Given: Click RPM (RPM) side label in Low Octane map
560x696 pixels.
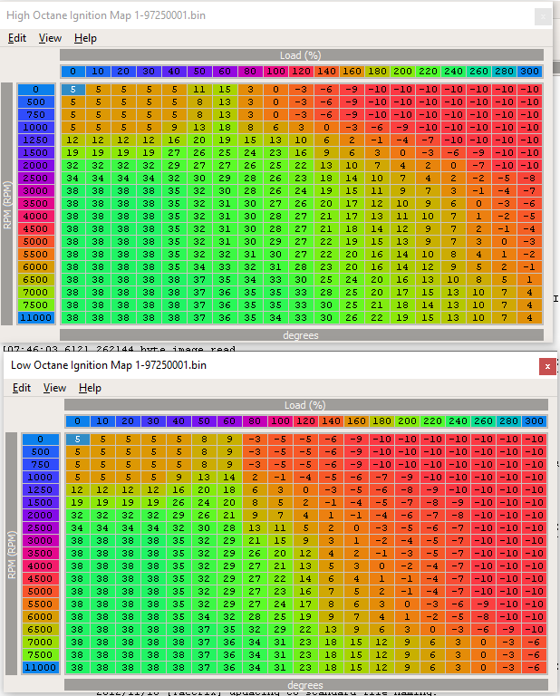Looking at the screenshot, I should [x=11, y=553].
